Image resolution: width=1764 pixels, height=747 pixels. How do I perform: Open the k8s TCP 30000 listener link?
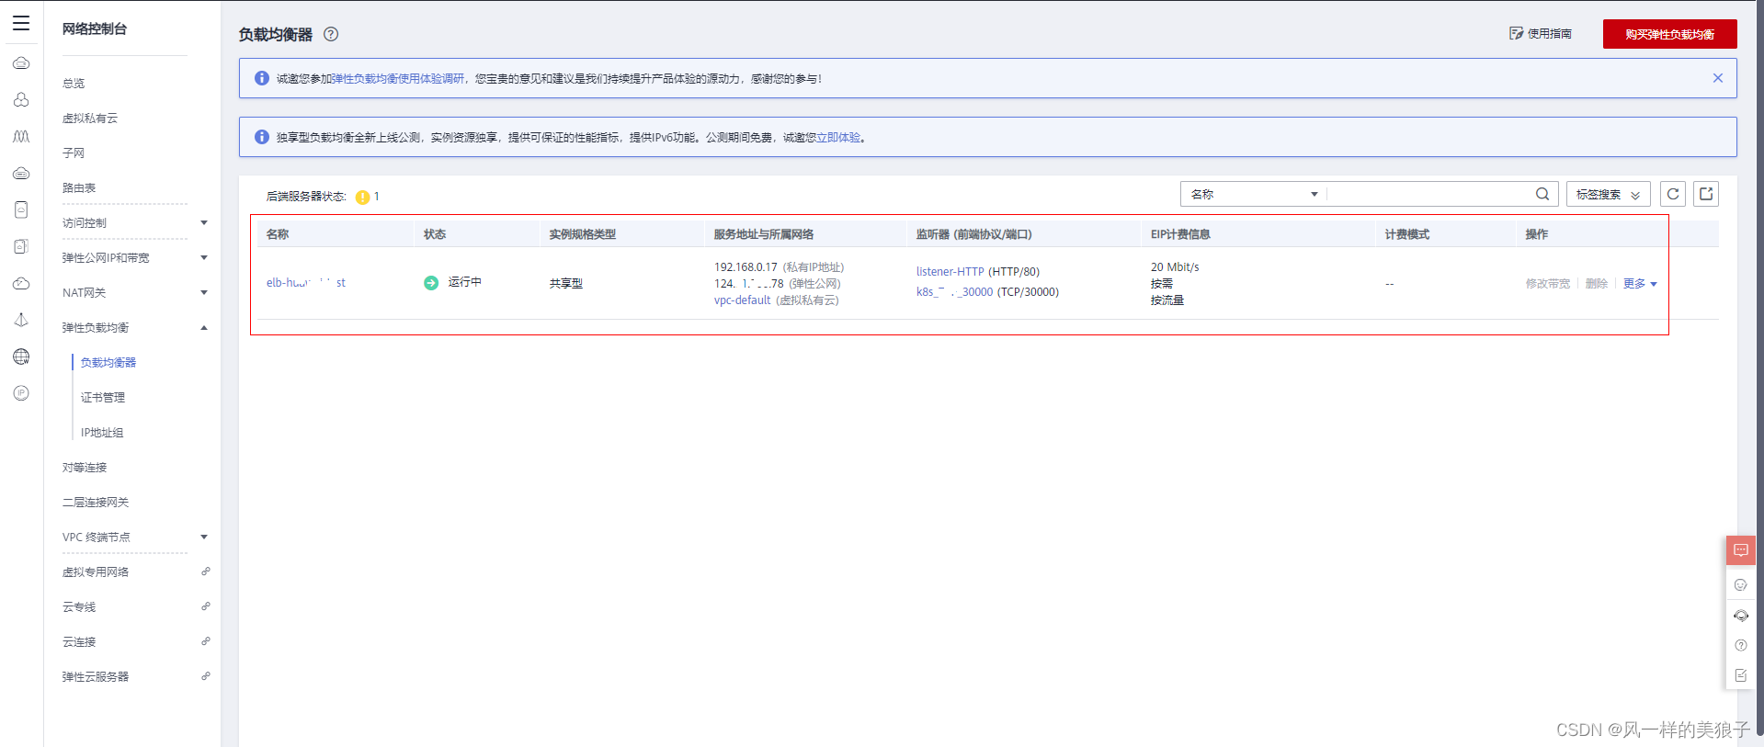click(954, 292)
